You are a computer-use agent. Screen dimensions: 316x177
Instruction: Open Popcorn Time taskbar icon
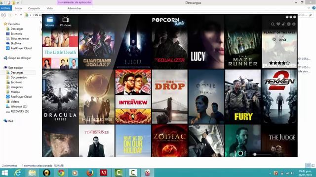pos(147,173)
